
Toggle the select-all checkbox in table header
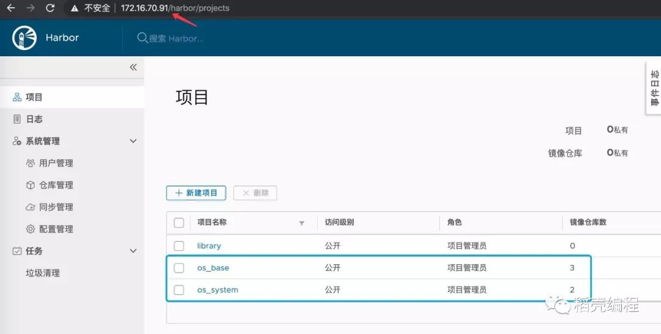tap(179, 223)
